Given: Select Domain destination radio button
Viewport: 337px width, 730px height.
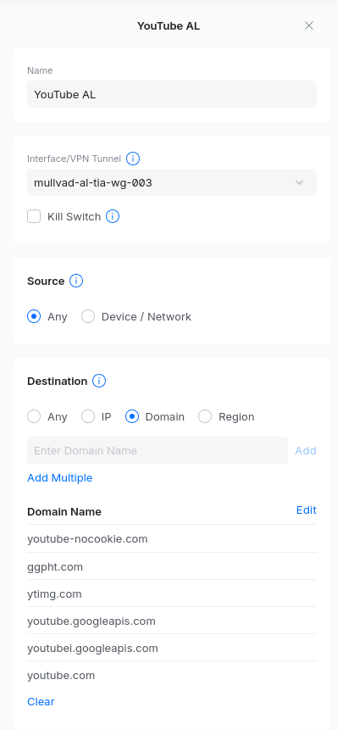Looking at the screenshot, I should pos(132,416).
